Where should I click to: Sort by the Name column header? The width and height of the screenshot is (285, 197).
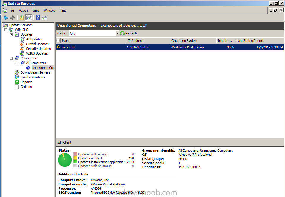point(93,41)
